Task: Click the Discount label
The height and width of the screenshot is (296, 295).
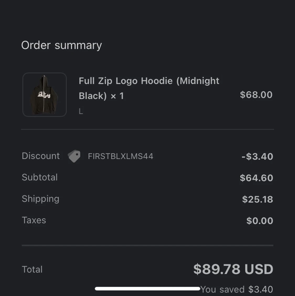Action: click(x=41, y=156)
